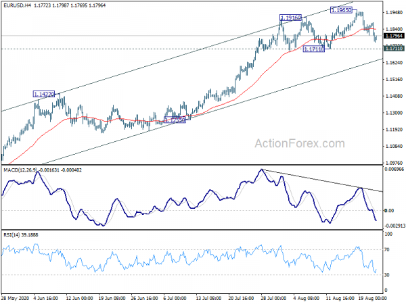Select the lower channel trendline
Viewport: 406px width, 304px height.
(212, 111)
